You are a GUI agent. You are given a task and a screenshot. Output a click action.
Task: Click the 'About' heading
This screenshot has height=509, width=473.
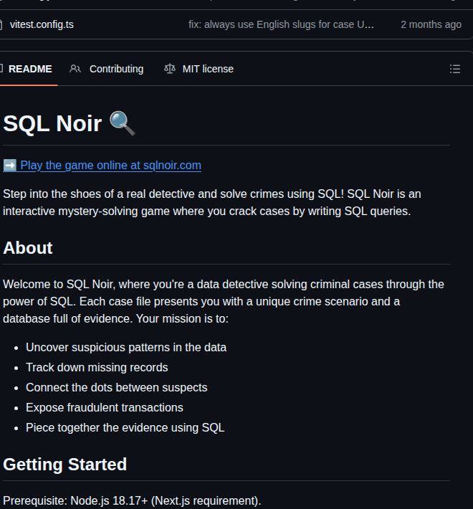(27, 248)
